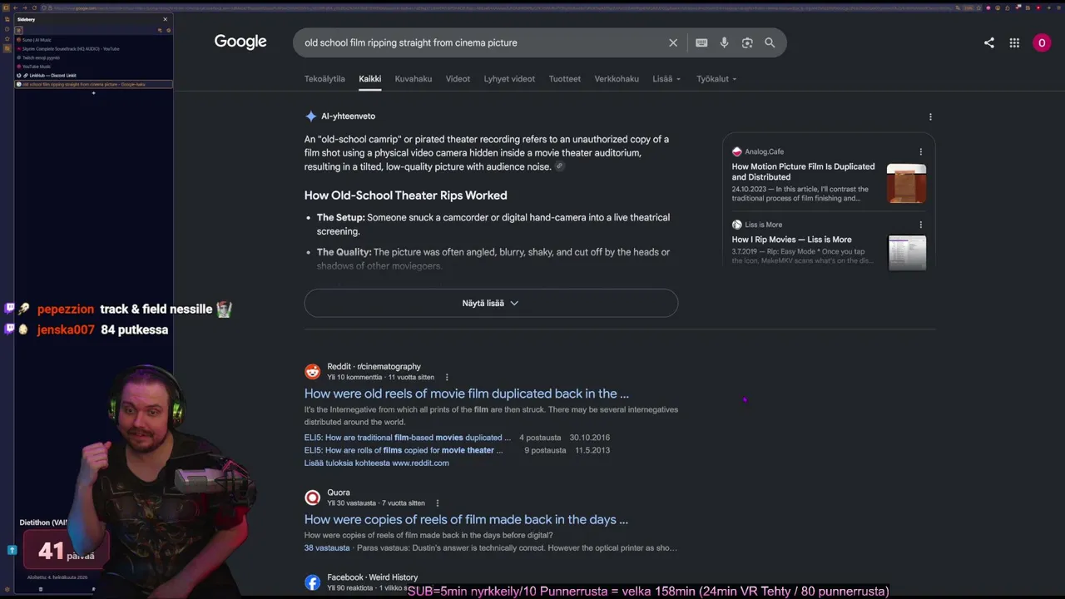Click the browser address bar URL

499,8
